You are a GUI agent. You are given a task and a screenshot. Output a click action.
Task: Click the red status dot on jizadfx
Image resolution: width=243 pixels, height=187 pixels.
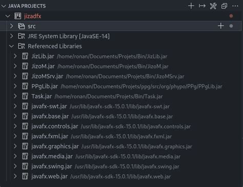tap(231, 16)
